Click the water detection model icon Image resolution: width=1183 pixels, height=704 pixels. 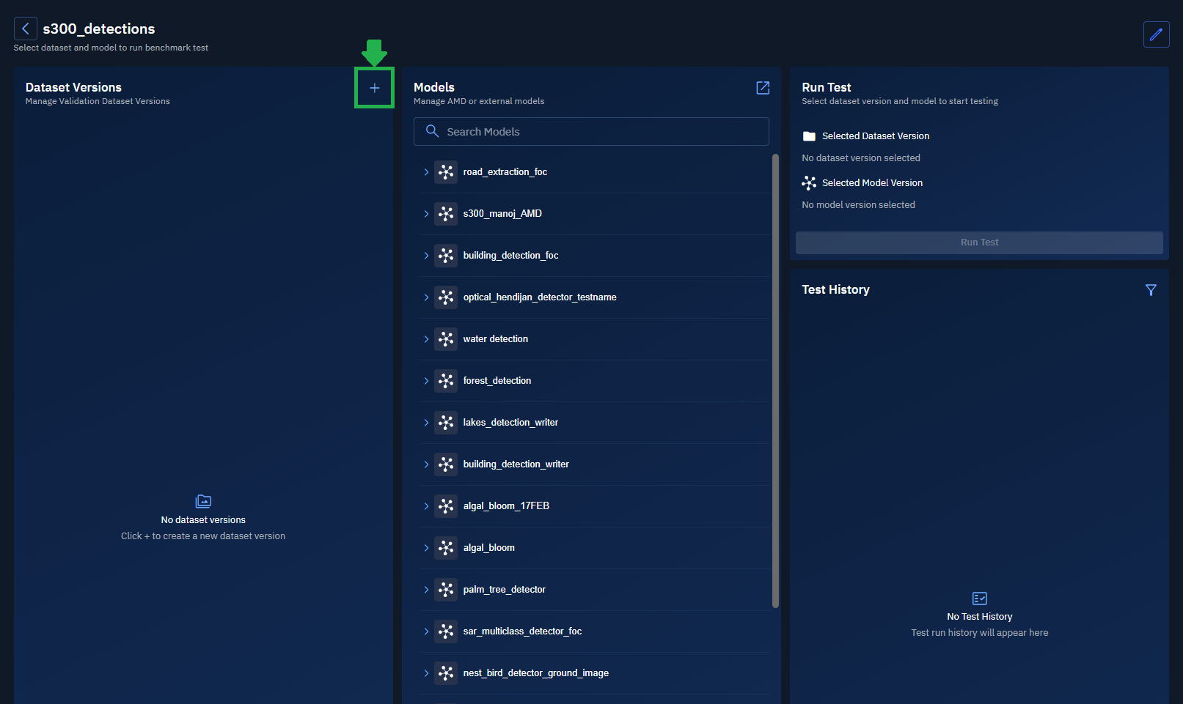(x=446, y=339)
